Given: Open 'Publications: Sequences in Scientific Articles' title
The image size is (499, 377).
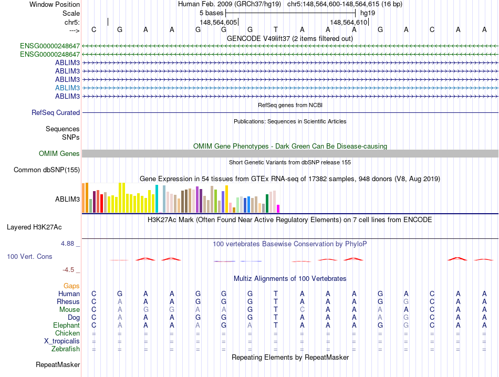Looking at the screenshot, I should point(290,121).
